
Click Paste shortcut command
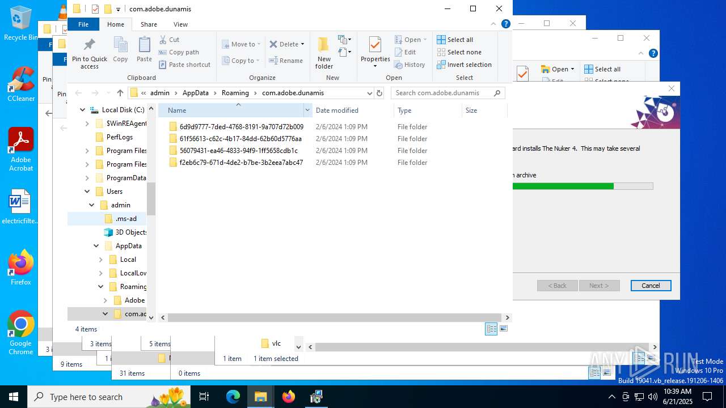184,65
